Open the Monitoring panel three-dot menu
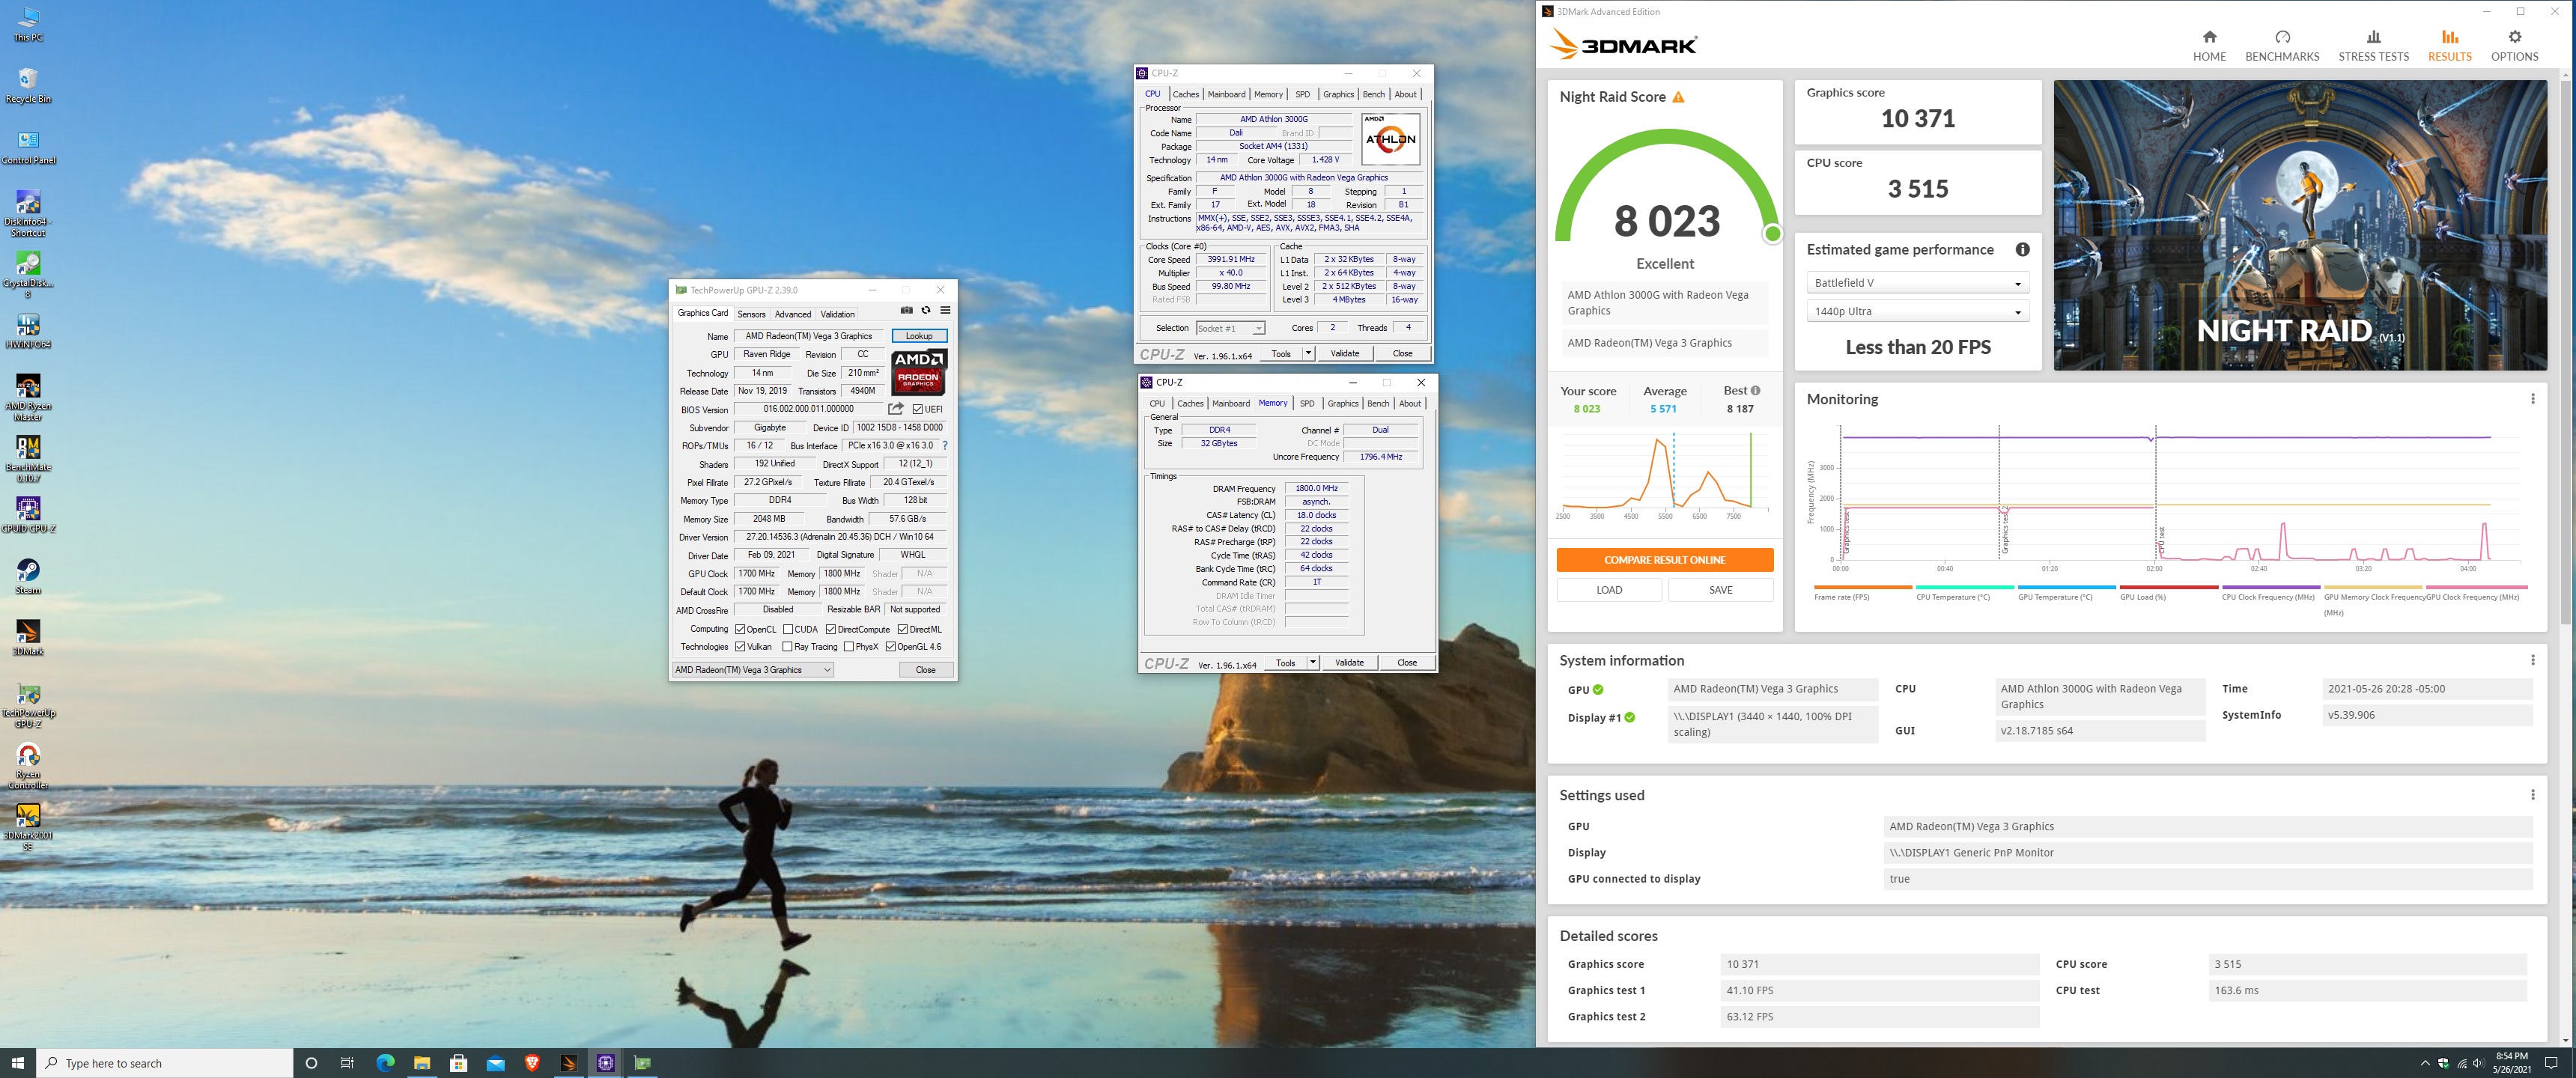Image resolution: width=2576 pixels, height=1078 pixels. tap(2532, 399)
